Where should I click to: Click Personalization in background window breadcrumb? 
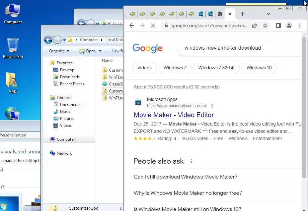coord(13,135)
